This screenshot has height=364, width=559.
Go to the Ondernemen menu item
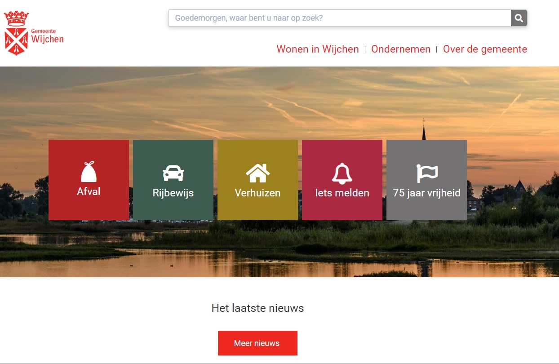pyautogui.click(x=400, y=49)
